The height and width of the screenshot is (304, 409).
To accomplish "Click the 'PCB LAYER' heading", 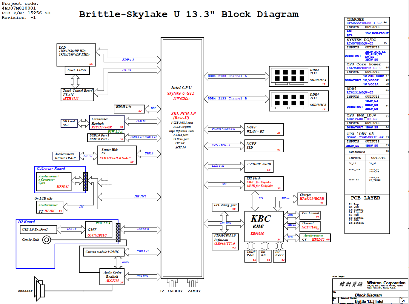I will click(365, 198).
